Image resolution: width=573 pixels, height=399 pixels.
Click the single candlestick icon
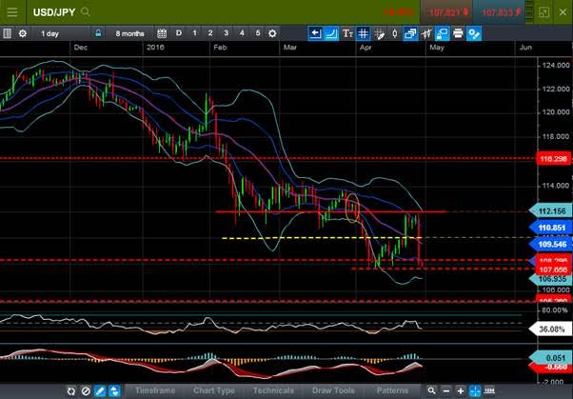(x=395, y=33)
